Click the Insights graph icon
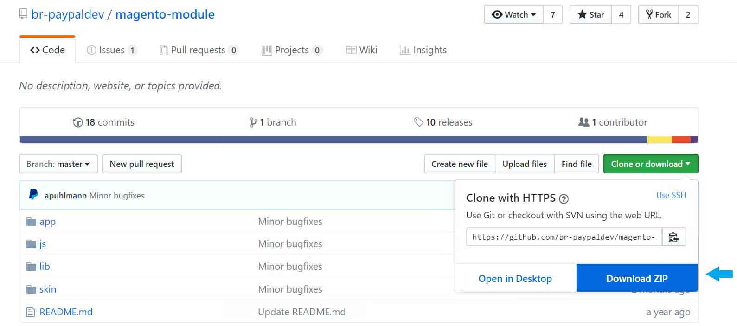The image size is (737, 326). point(405,50)
